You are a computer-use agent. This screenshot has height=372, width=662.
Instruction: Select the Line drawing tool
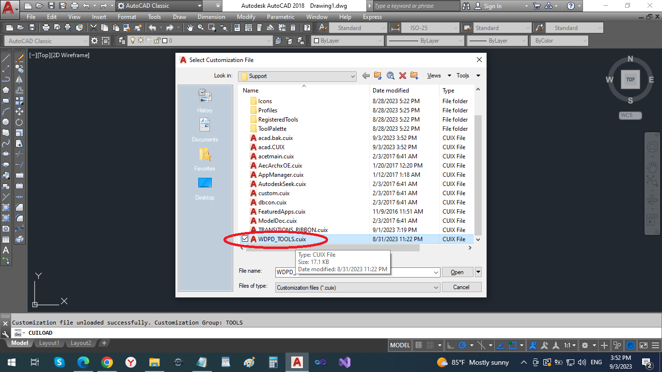point(6,58)
